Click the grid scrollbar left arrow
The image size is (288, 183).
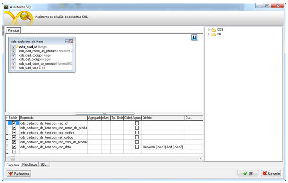pyautogui.click(x=8, y=158)
